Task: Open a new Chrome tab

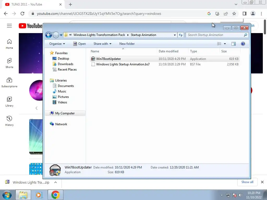Action: click(70, 4)
